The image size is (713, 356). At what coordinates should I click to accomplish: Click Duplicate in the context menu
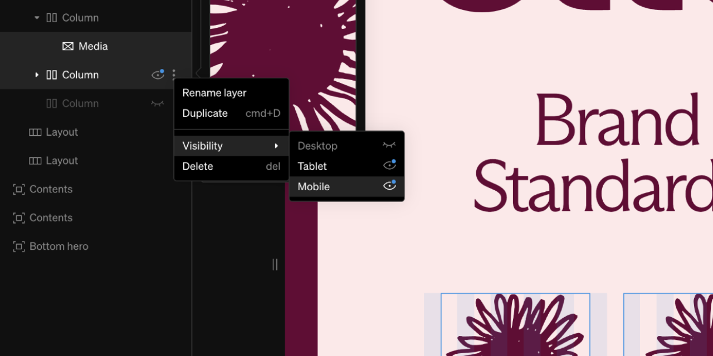(x=205, y=113)
